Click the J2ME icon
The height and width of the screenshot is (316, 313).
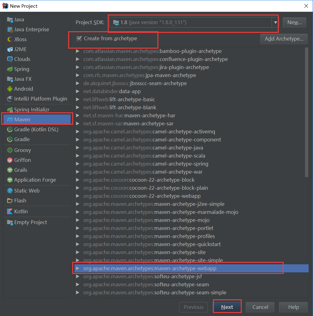coord(10,49)
